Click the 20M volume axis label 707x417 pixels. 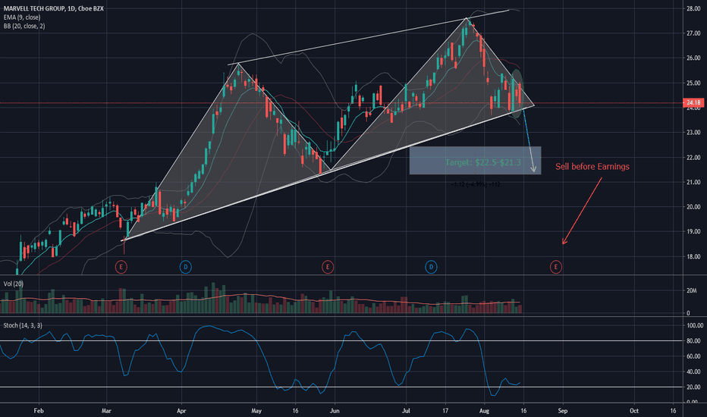coord(692,291)
